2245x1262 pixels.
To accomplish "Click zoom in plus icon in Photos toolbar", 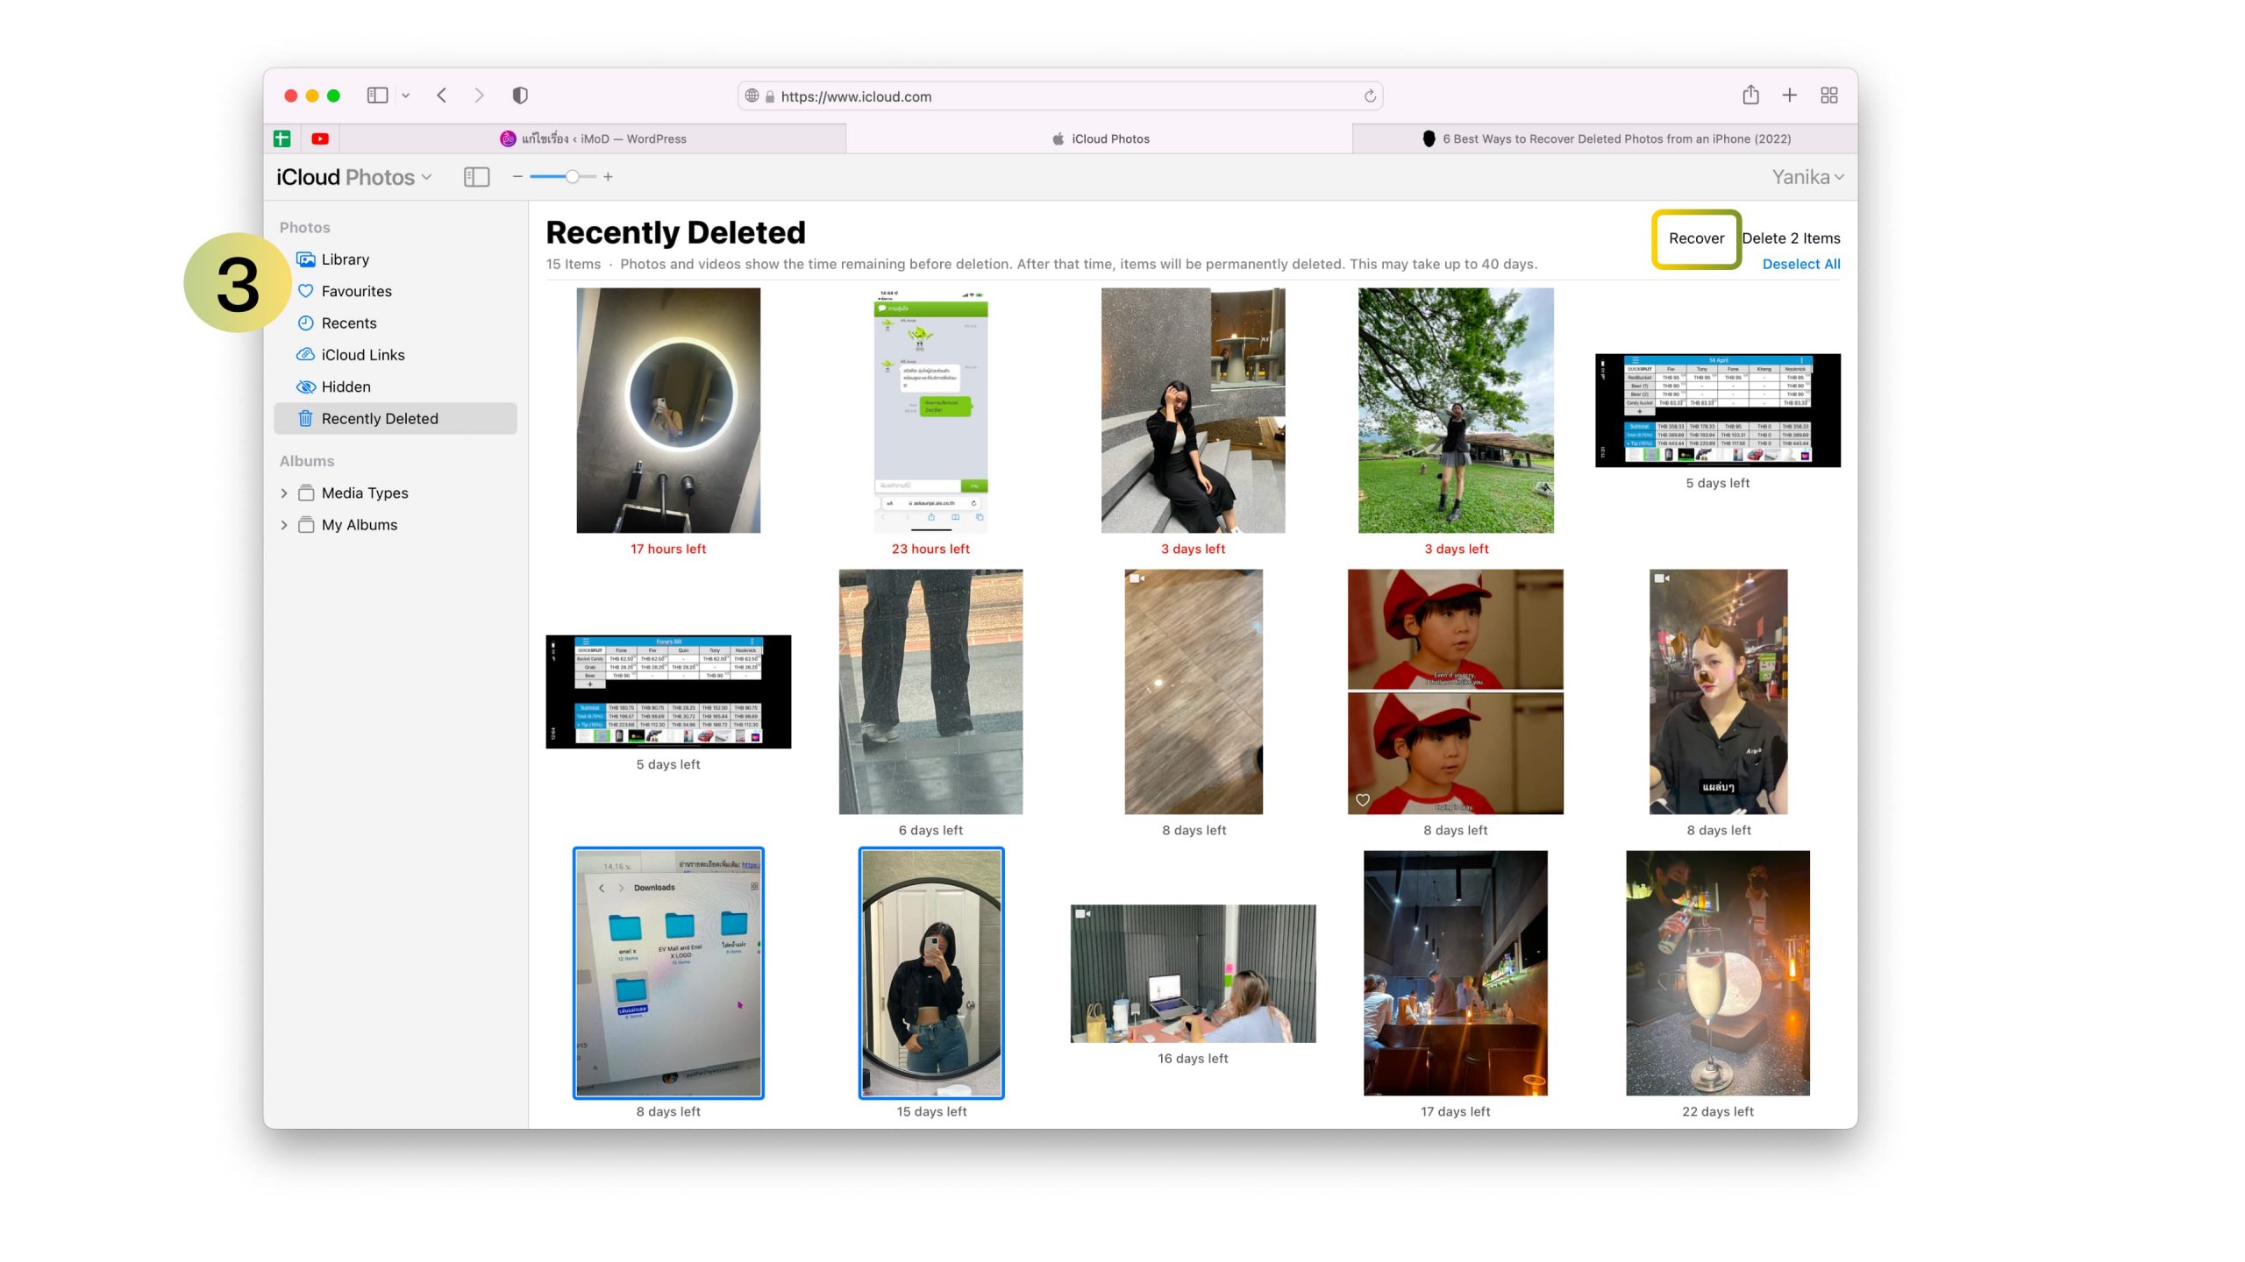I will 608,177.
